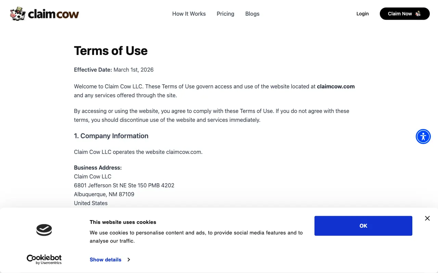Click the Business Address label

[98, 168]
